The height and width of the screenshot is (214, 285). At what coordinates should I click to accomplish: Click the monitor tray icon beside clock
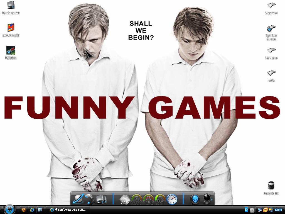click(271, 210)
